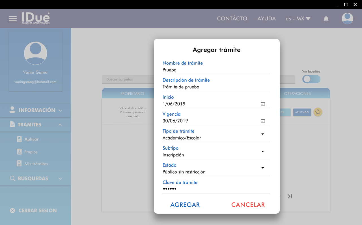
Task: Click the Nombre de trámite text field
Action: pyautogui.click(x=216, y=70)
